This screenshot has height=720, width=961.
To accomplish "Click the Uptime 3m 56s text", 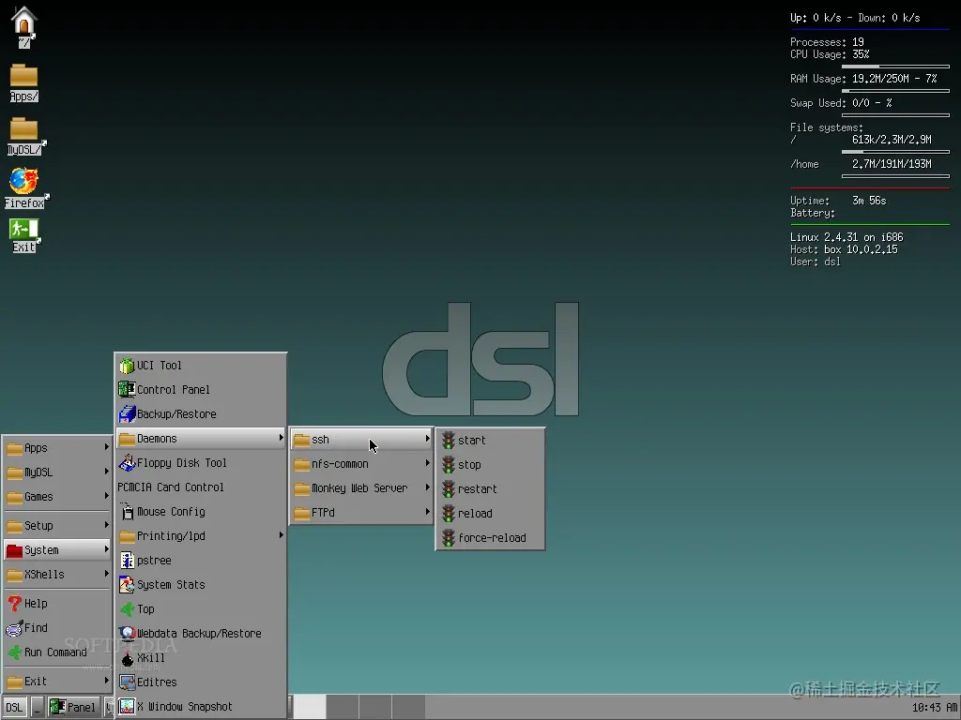I will point(838,201).
